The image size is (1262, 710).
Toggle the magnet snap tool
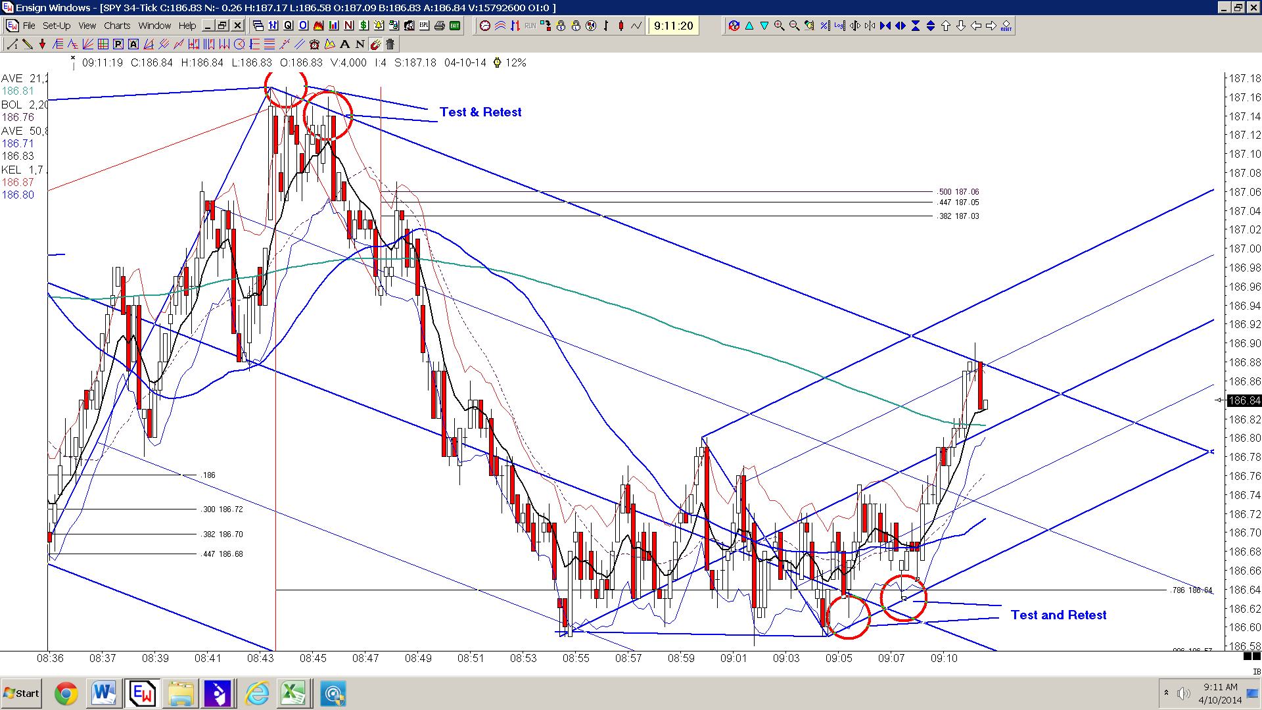(375, 44)
